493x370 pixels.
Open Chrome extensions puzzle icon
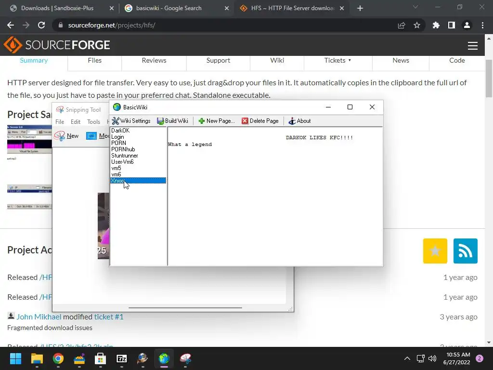tap(436, 25)
